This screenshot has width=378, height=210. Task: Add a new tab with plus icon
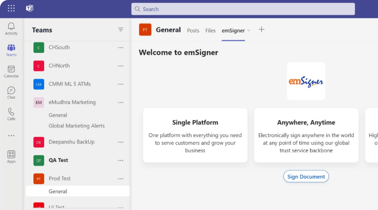[x=261, y=30]
